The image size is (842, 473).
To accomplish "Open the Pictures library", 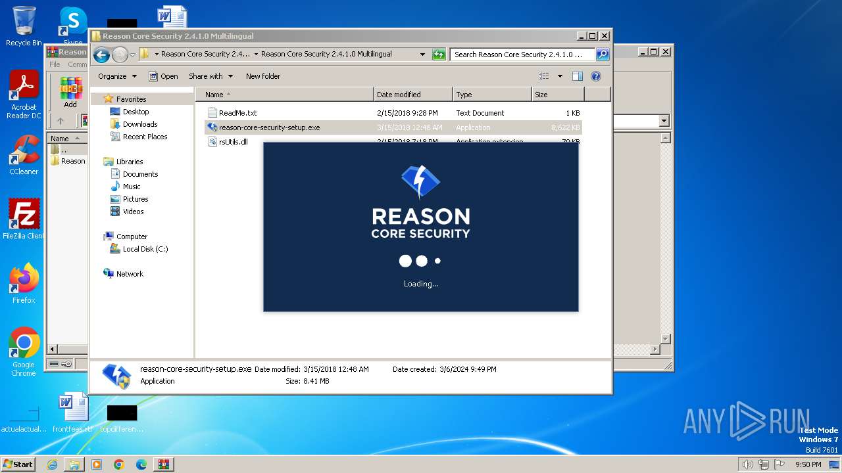I will pos(136,199).
